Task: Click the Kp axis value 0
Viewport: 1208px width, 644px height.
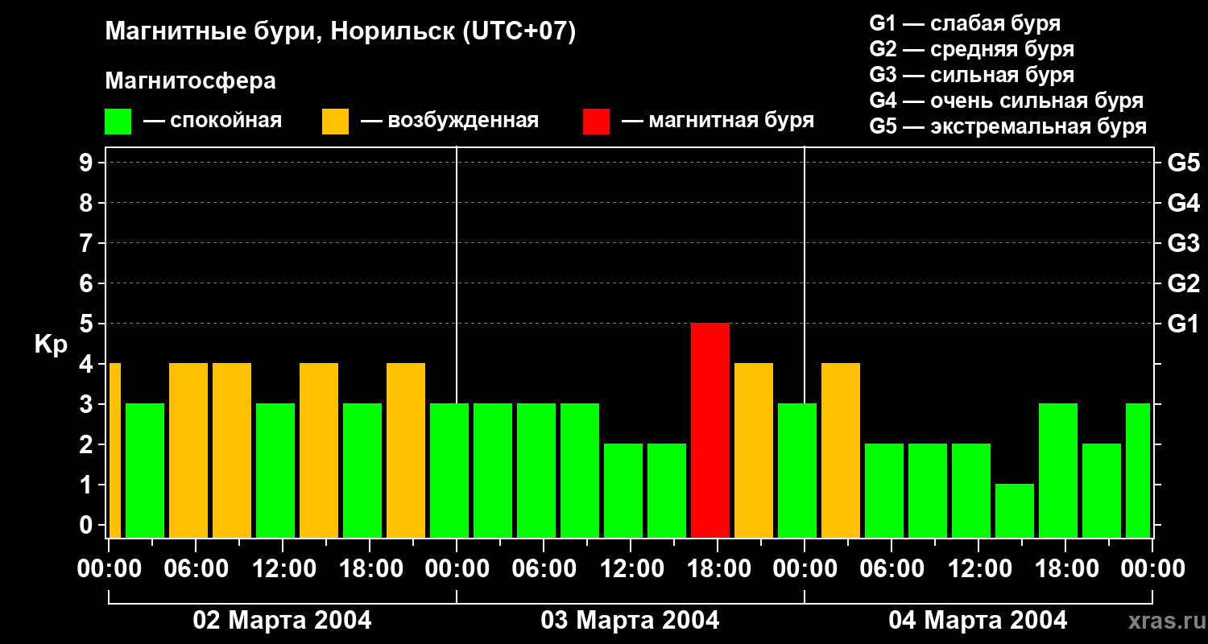Action: [x=88, y=525]
